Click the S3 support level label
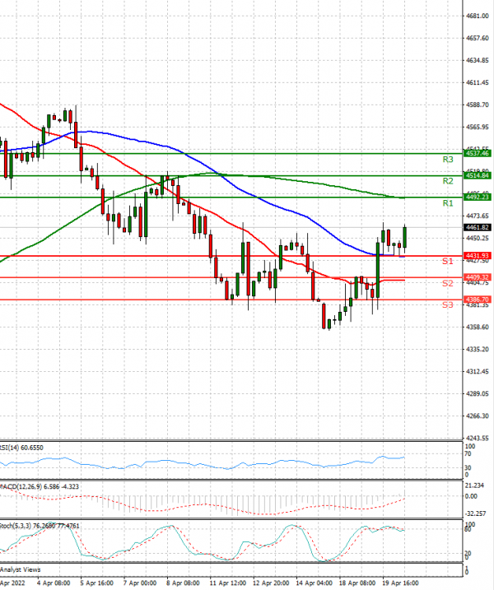 448,305
